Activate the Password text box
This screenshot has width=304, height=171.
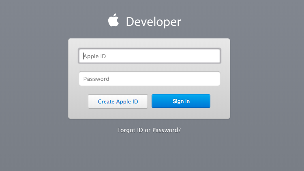click(150, 79)
